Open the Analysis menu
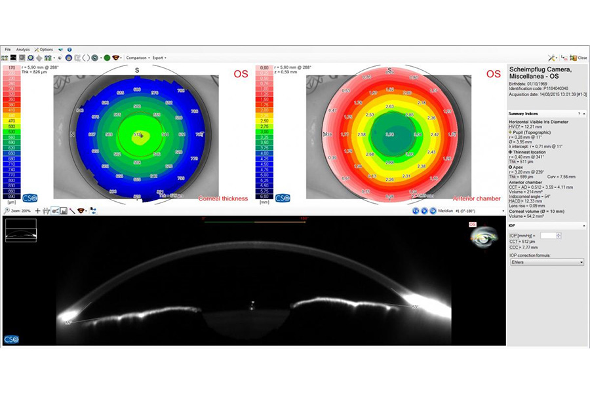This screenshot has height=393, width=590. [x=22, y=49]
